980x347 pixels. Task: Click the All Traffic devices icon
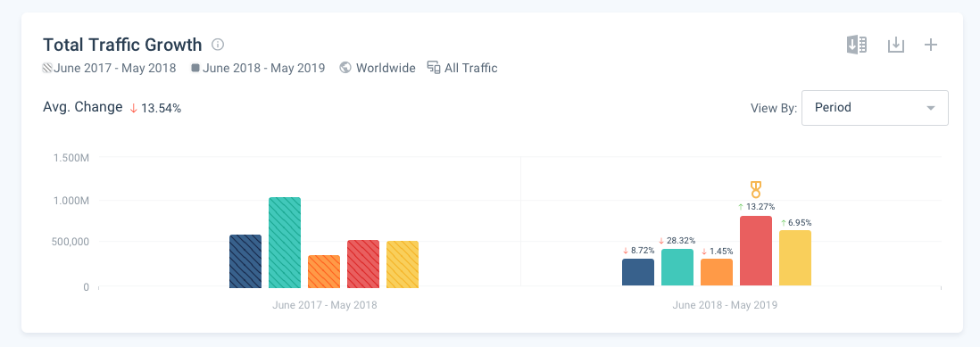pos(434,68)
